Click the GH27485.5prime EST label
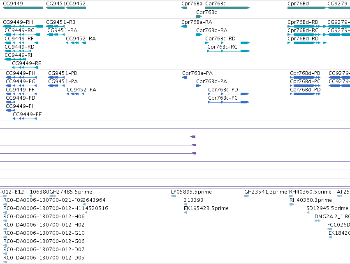Screen dimensions: 350x264 click(x=71, y=192)
